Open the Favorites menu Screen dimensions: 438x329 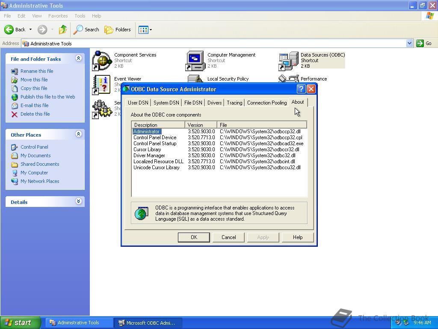click(x=58, y=16)
